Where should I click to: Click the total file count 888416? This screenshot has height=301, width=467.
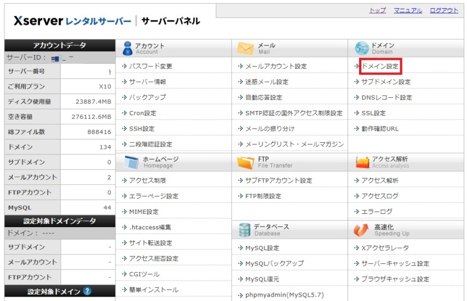[x=99, y=132]
